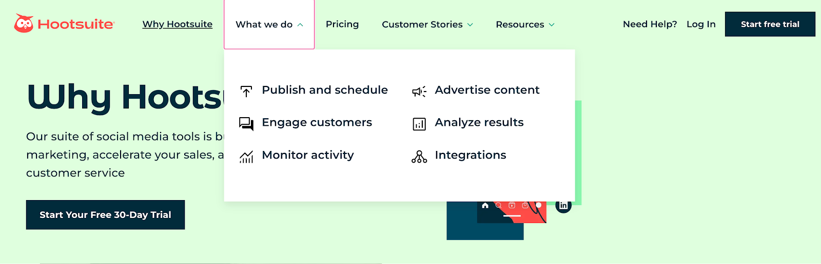Choose Analyze results from menu
821x264 pixels.
pos(479,122)
